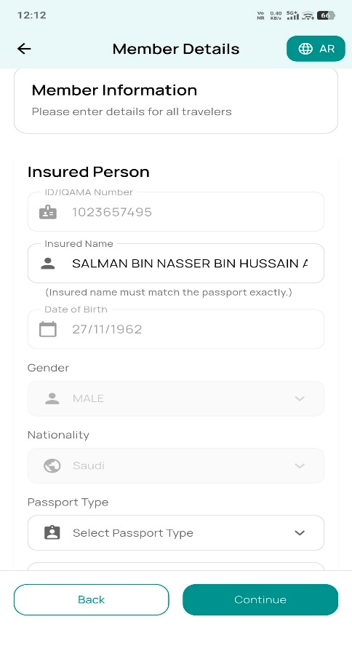The height and width of the screenshot is (654, 352).
Task: Tap the Member Information header card
Action: pos(176,101)
